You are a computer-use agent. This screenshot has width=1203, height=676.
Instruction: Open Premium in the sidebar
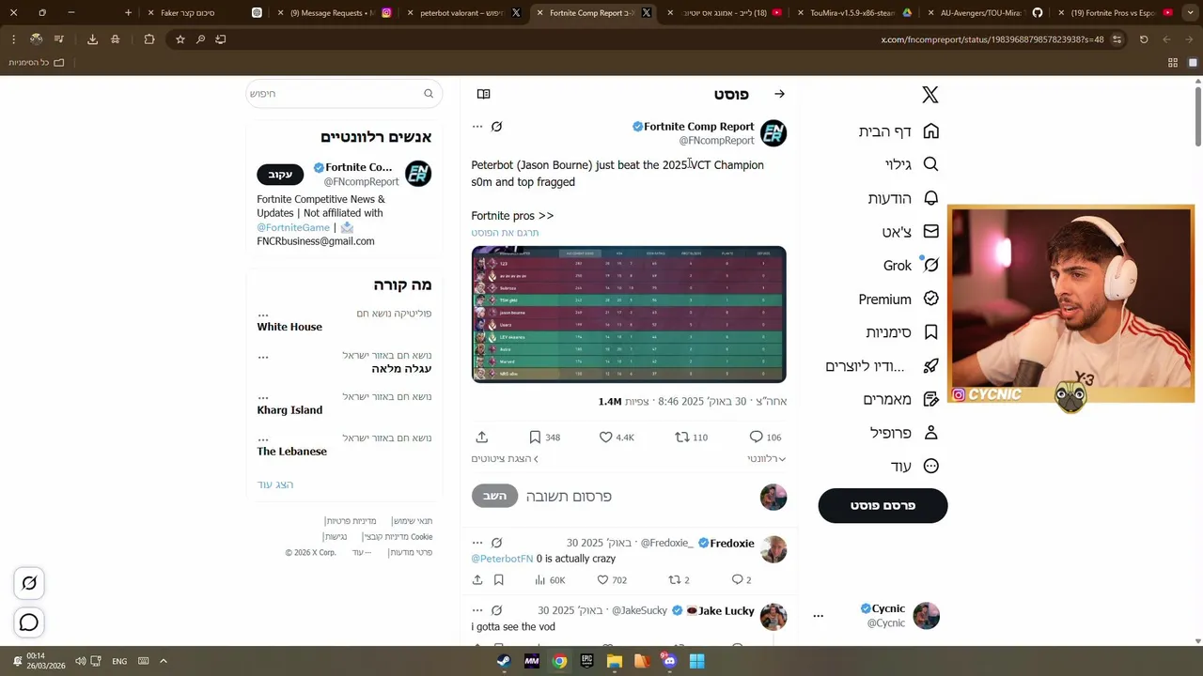898,299
